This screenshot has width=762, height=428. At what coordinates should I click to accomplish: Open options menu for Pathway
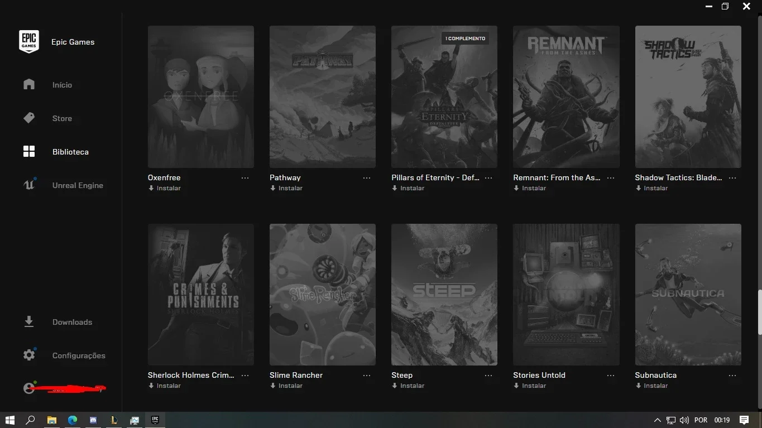pos(367,177)
